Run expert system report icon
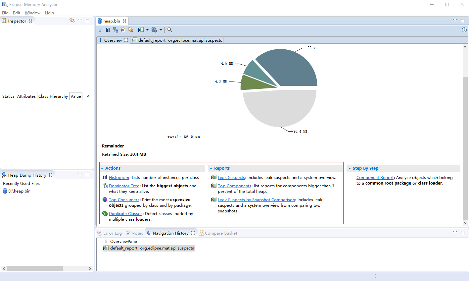This screenshot has height=281, width=469. click(x=141, y=30)
